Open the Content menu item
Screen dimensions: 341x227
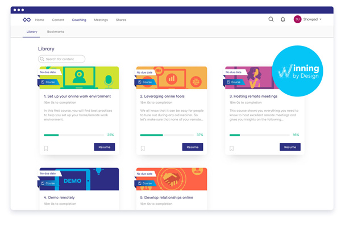pos(58,20)
